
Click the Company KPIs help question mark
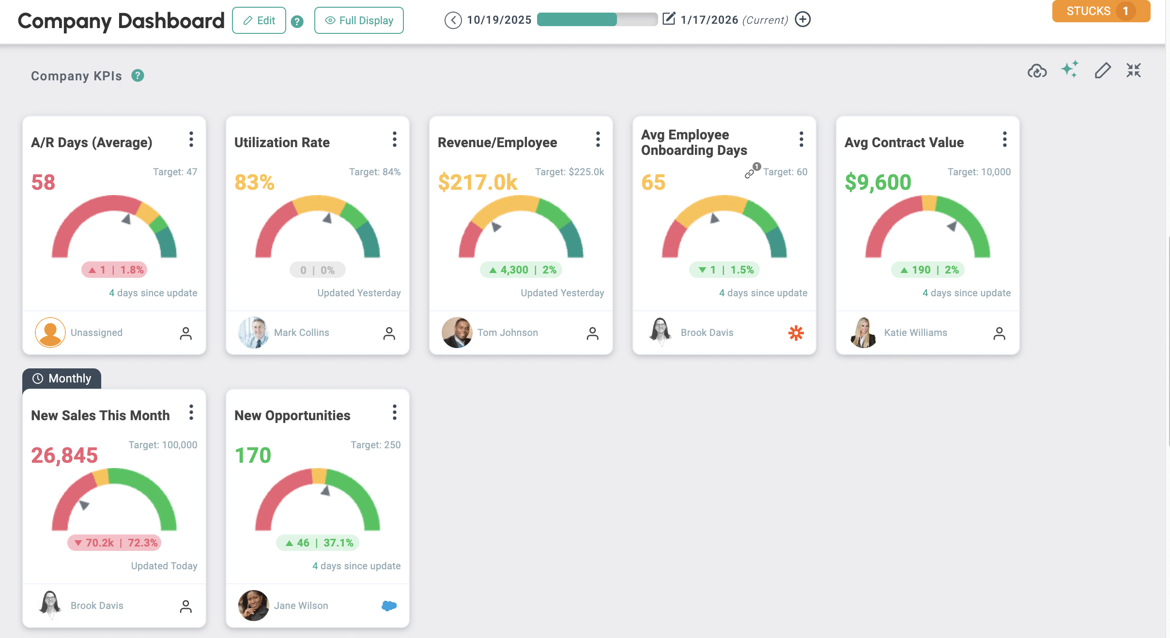click(x=138, y=76)
